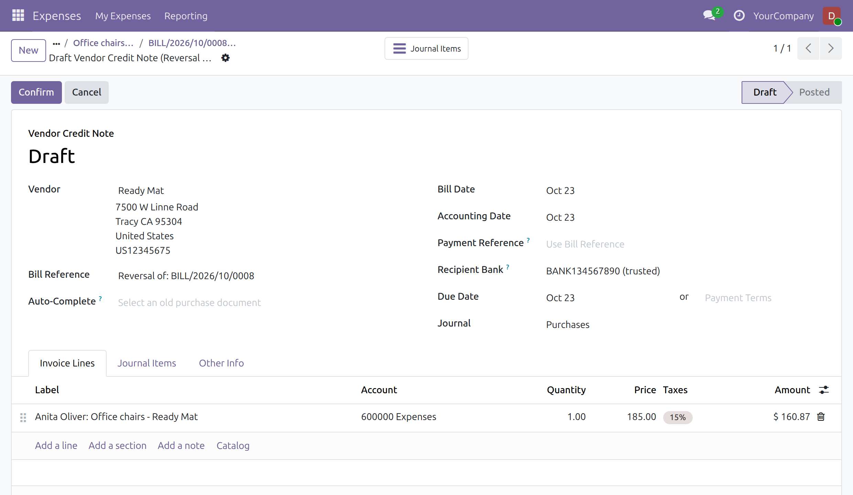
Task: Delete the Office chairs invoice line
Action: click(821, 417)
